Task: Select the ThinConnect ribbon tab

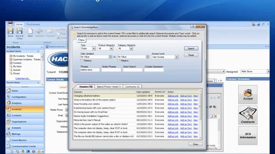Action: 33,24
